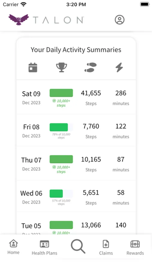Click the footsteps column icon
Screen dimensions: 152x270
click(x=90, y=67)
